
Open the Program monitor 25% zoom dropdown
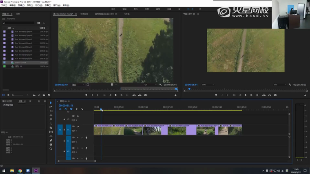click(207, 85)
